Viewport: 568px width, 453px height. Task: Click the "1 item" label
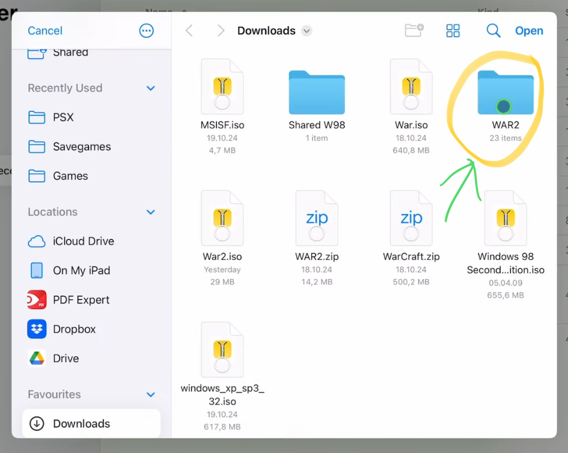click(x=317, y=138)
